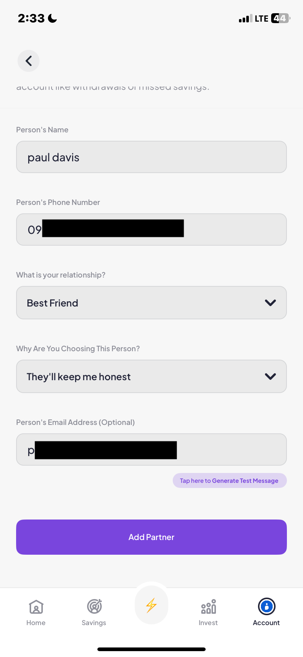Edit the Person's Name field
This screenshot has height=657, width=303.
pos(151,157)
